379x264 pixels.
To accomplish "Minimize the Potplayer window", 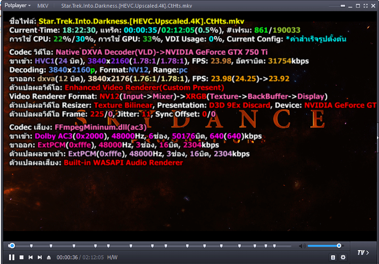I will click(350, 6).
